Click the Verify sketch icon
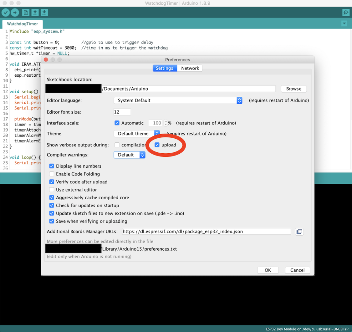This screenshot has width=352, height=332. pos(5,12)
